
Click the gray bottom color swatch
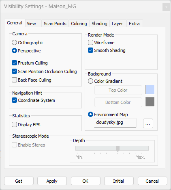(150, 101)
